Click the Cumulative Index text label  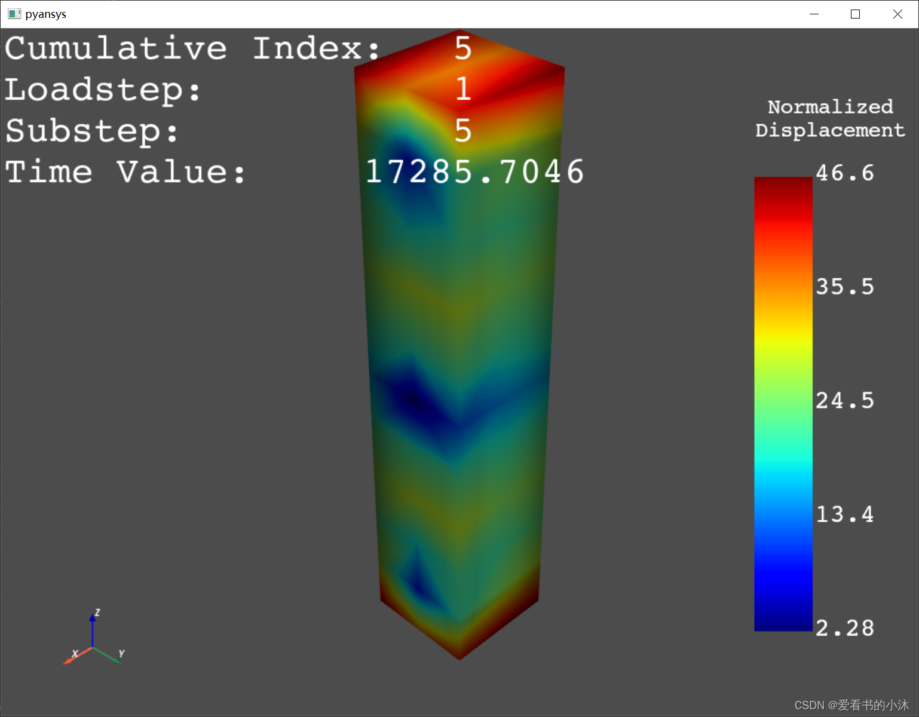191,48
